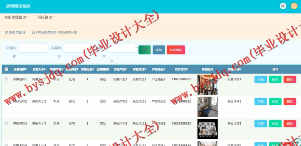
Task: Click the green search button
Action: (x=144, y=50)
